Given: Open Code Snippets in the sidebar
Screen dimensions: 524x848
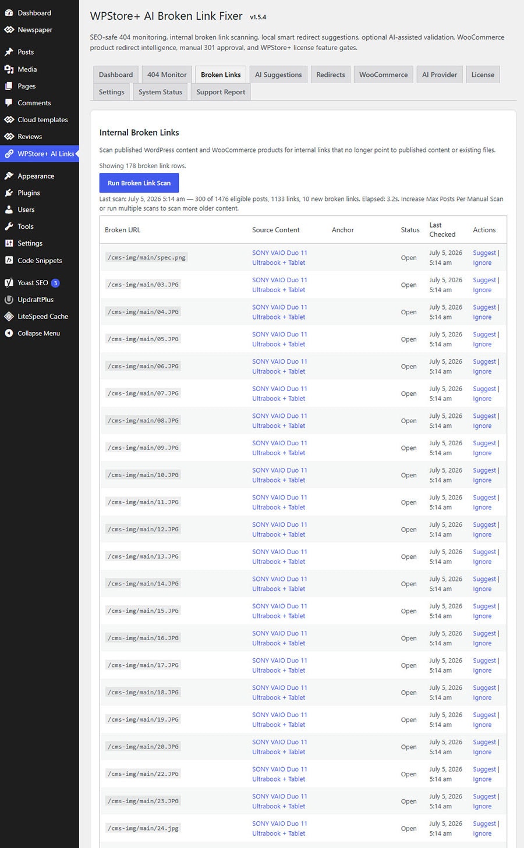Looking at the screenshot, I should coord(40,260).
